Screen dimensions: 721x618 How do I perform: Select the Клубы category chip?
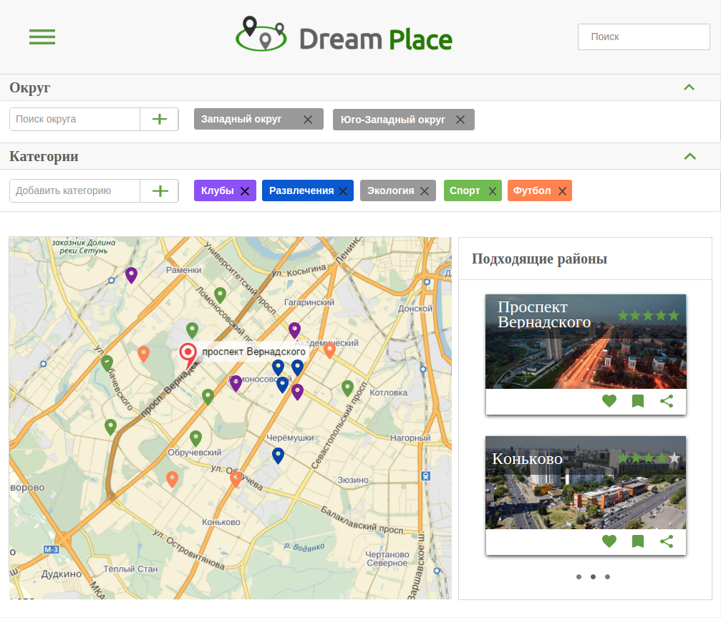click(225, 190)
